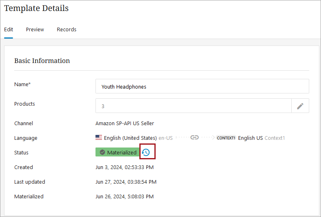Click the checkmark icon in Materialized badge

(x=102, y=152)
